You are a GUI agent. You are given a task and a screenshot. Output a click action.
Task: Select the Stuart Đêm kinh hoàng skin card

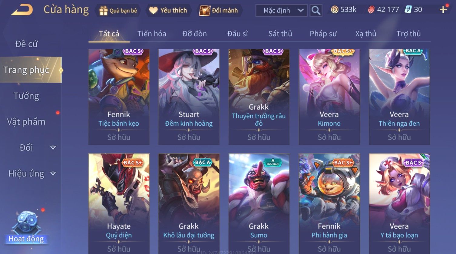tap(189, 97)
